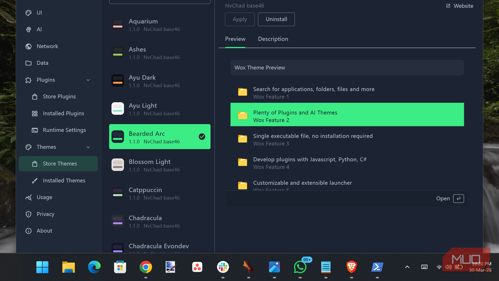Click the Open enter-key button

tap(458, 199)
